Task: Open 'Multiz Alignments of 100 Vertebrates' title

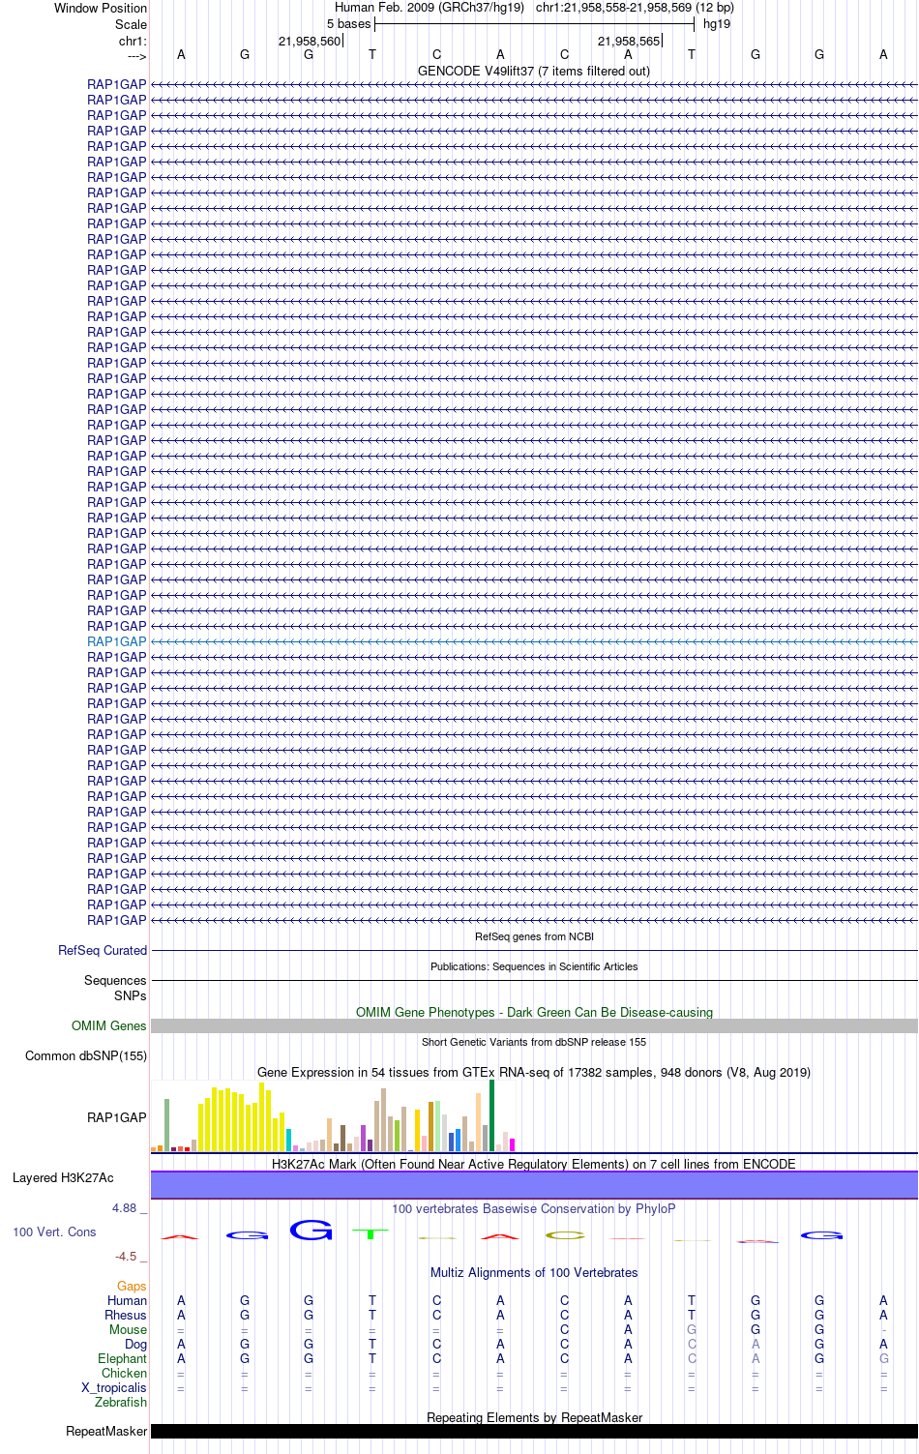Action: click(x=534, y=1272)
